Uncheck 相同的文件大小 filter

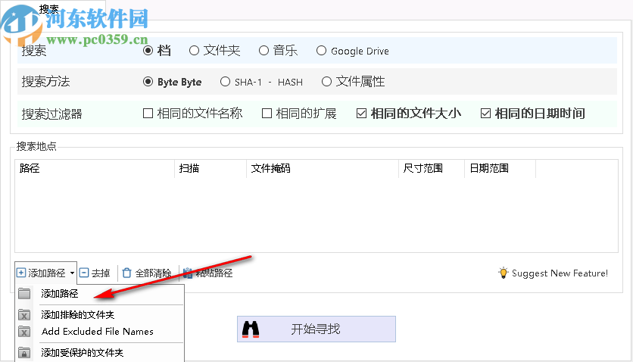point(361,114)
